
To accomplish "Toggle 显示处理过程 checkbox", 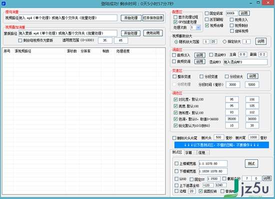I will (175, 17).
